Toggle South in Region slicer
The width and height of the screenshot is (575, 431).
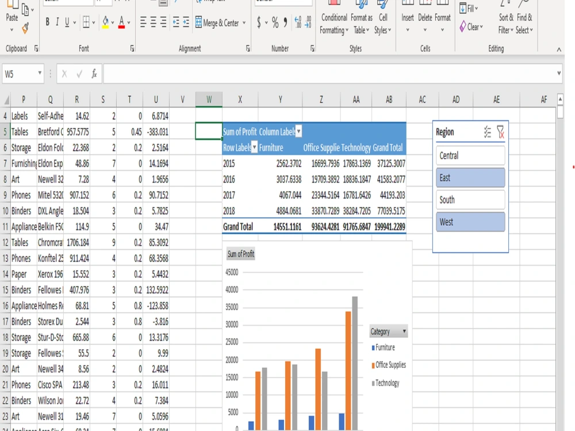point(470,200)
